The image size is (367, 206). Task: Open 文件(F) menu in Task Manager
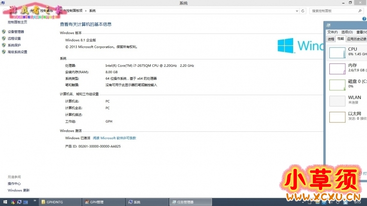coord(332,32)
